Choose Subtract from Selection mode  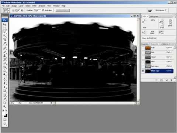tap(19, 10)
